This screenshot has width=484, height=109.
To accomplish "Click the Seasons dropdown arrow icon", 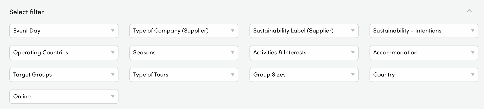I will (x=232, y=53).
